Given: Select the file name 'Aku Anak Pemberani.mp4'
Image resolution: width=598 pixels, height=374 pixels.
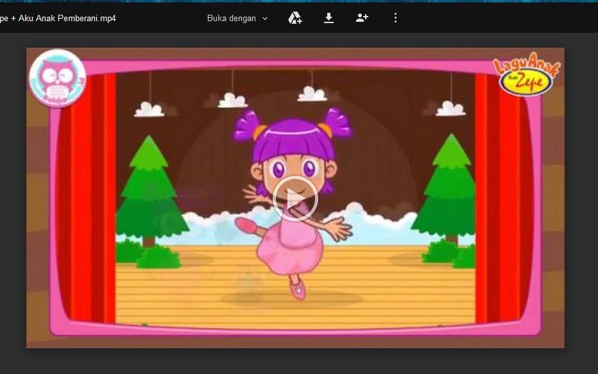Looking at the screenshot, I should click(x=67, y=19).
